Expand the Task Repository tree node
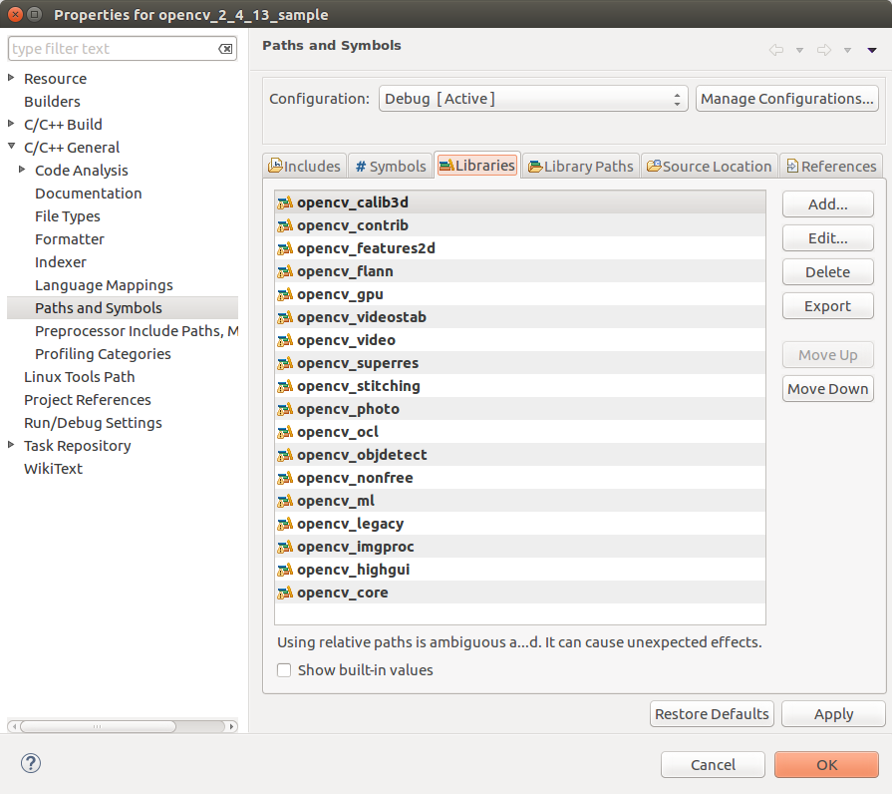Image resolution: width=892 pixels, height=794 pixels. click(x=11, y=445)
